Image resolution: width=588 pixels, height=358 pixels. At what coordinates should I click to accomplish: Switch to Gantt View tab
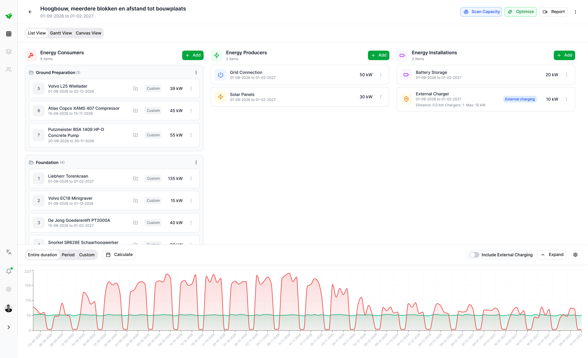[x=61, y=33]
